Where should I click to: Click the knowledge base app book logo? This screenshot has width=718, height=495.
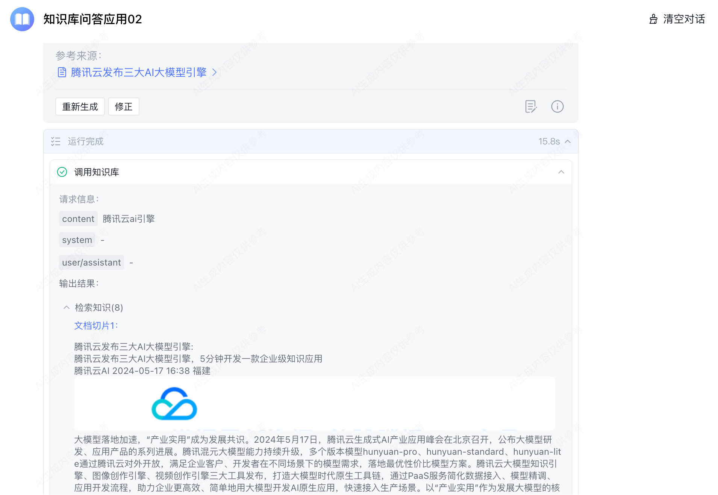(x=22, y=19)
